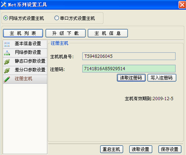Image resolution: width=186 pixels, height=155 pixels.
Task: Go to 网络参数设置 menu entry
Action: (25, 53)
